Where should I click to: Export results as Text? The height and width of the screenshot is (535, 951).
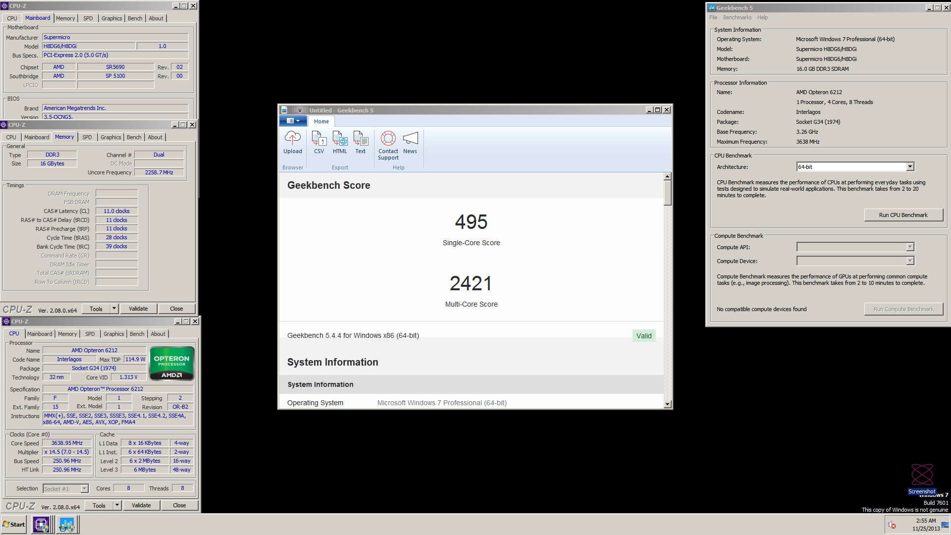(361, 138)
